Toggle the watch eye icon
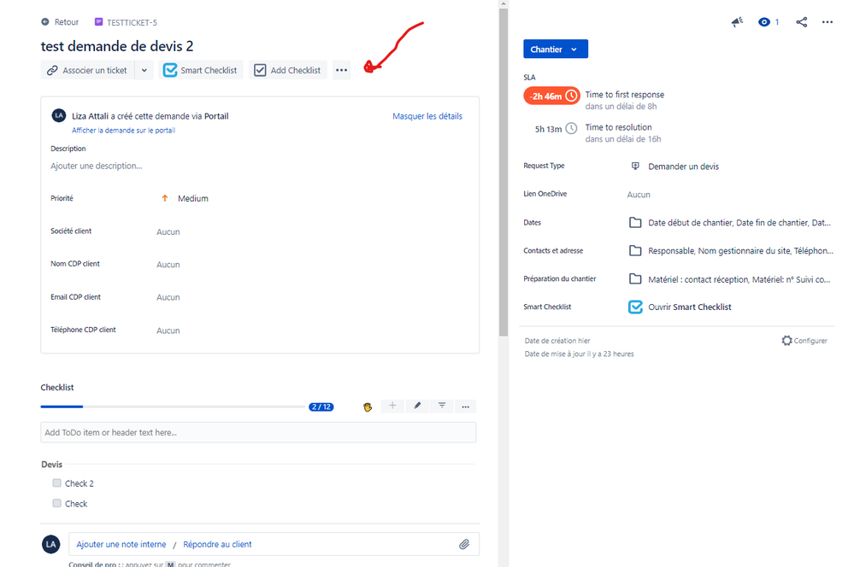The width and height of the screenshot is (854, 567). (764, 21)
